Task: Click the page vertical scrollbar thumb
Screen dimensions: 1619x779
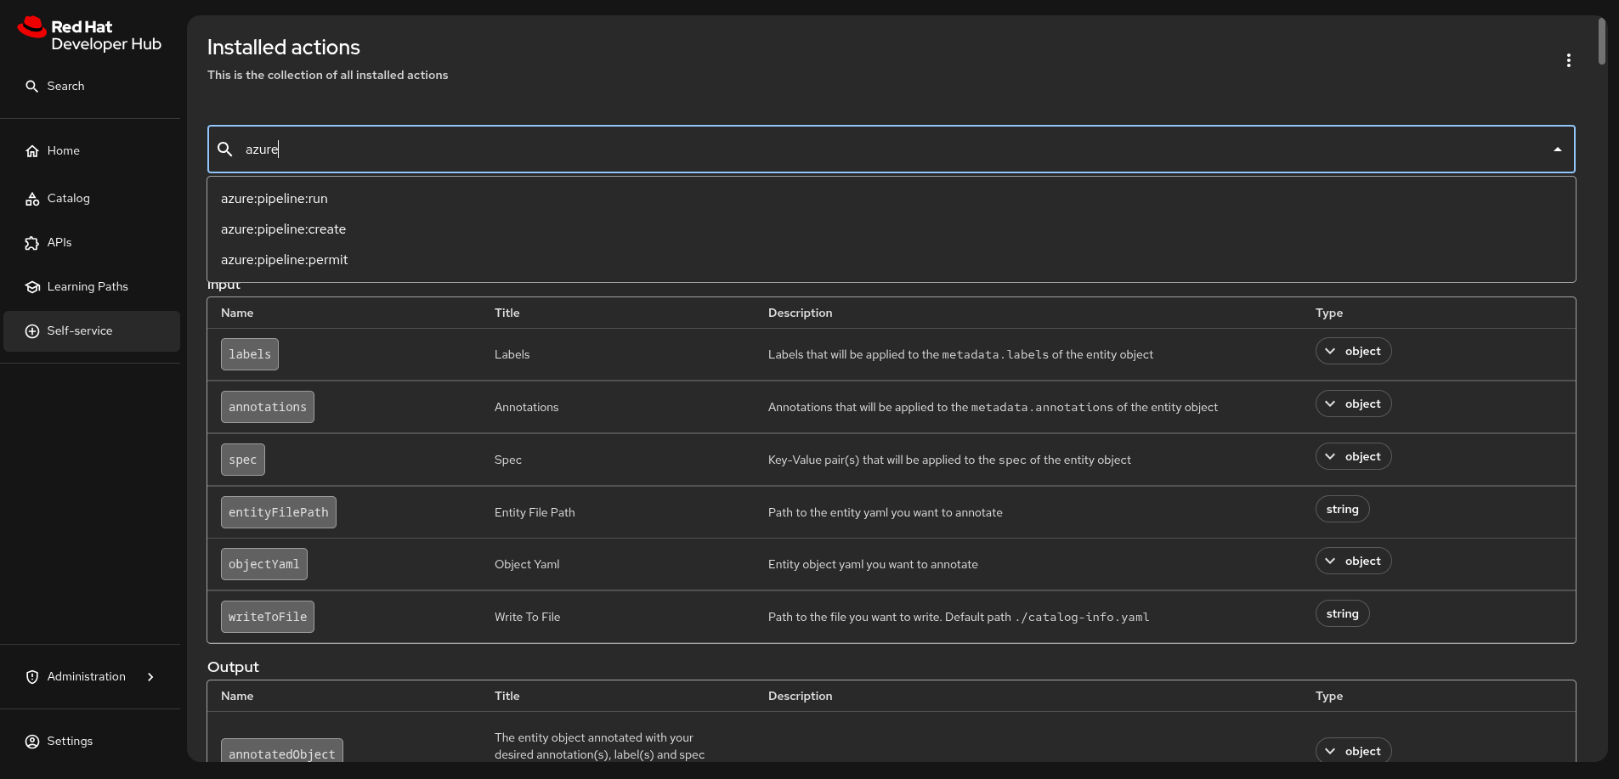Action: click(1601, 41)
